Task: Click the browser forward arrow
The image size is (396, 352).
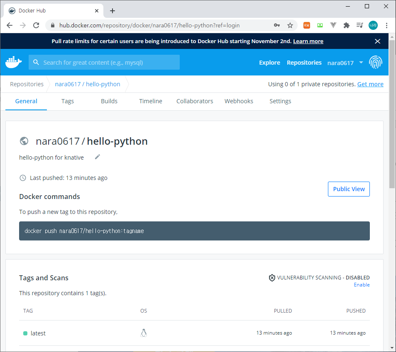Action: 23,25
